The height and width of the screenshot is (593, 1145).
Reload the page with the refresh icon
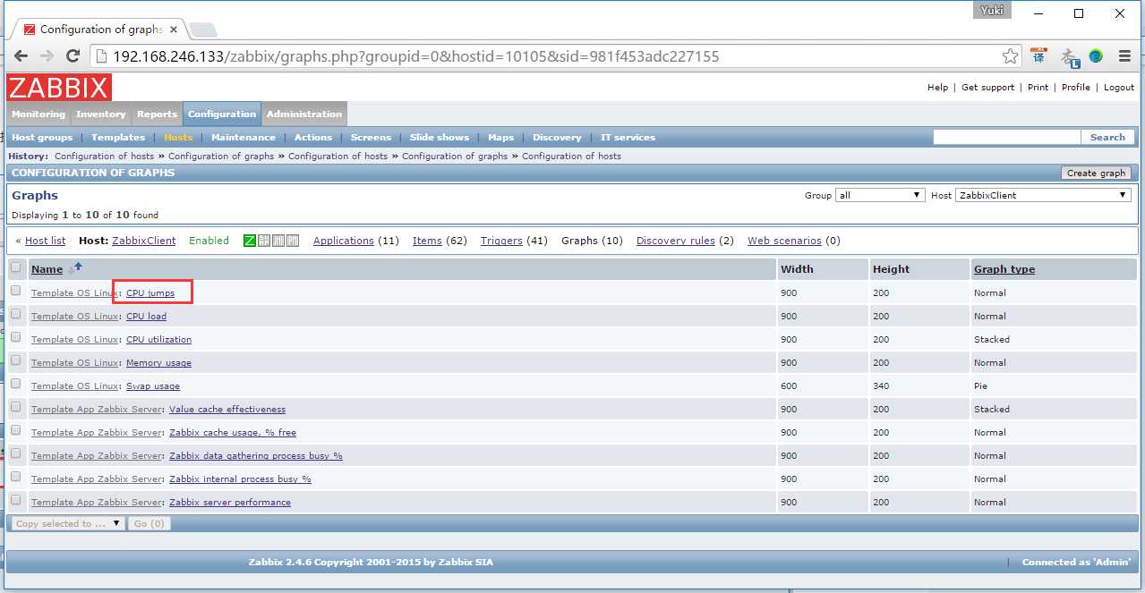coord(73,55)
